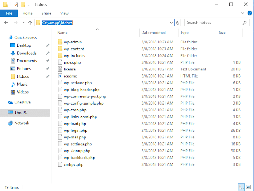Select the index.php file icon
The image size is (254, 191).
pyautogui.click(x=60, y=62)
